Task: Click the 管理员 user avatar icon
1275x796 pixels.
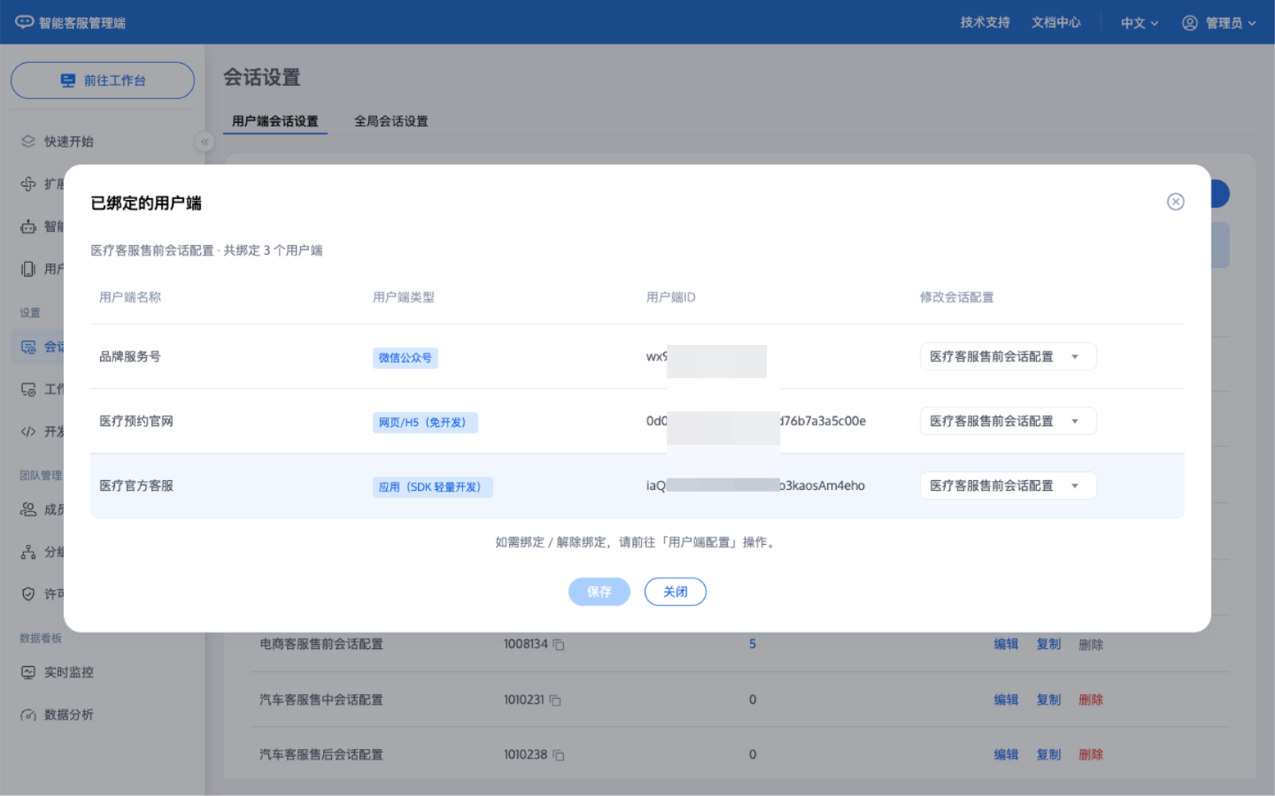Action: pos(1190,23)
